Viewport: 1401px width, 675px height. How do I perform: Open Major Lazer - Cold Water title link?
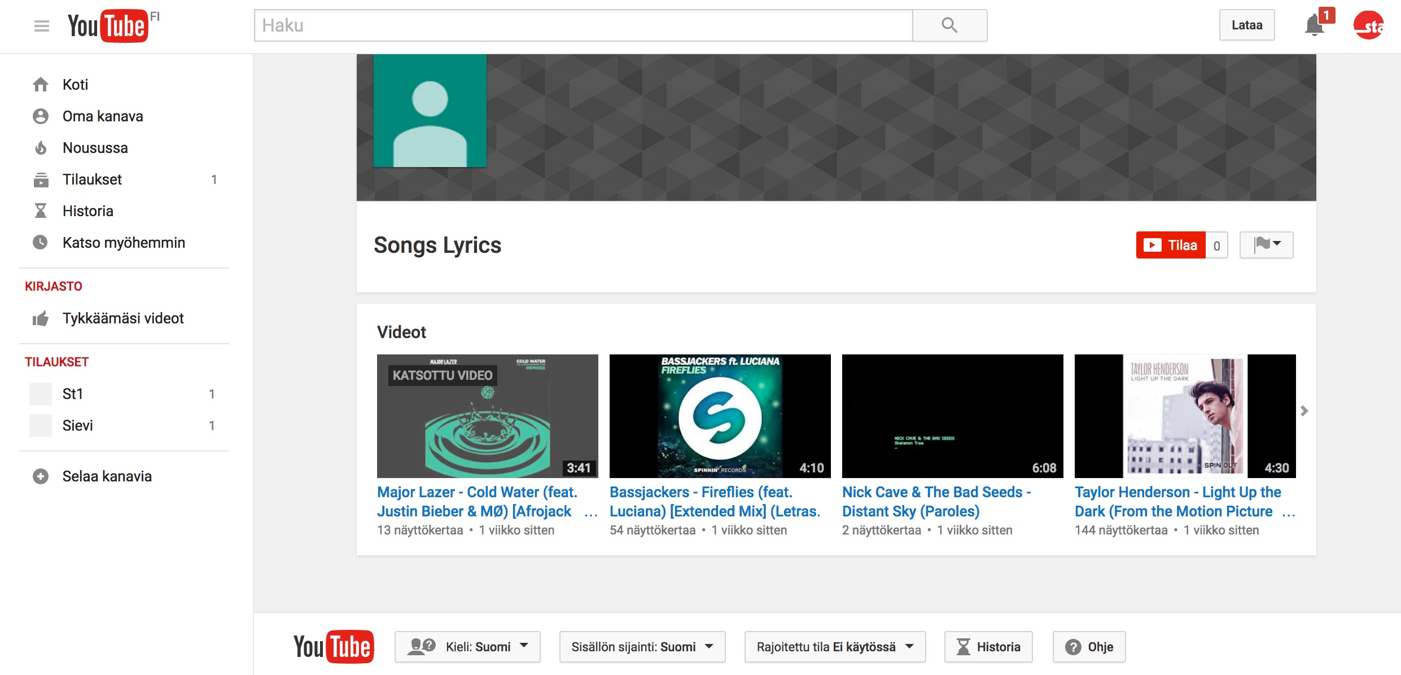pos(478,502)
